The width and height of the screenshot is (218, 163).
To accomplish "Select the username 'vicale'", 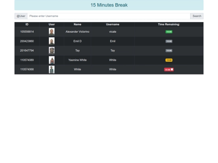I will point(113,32).
